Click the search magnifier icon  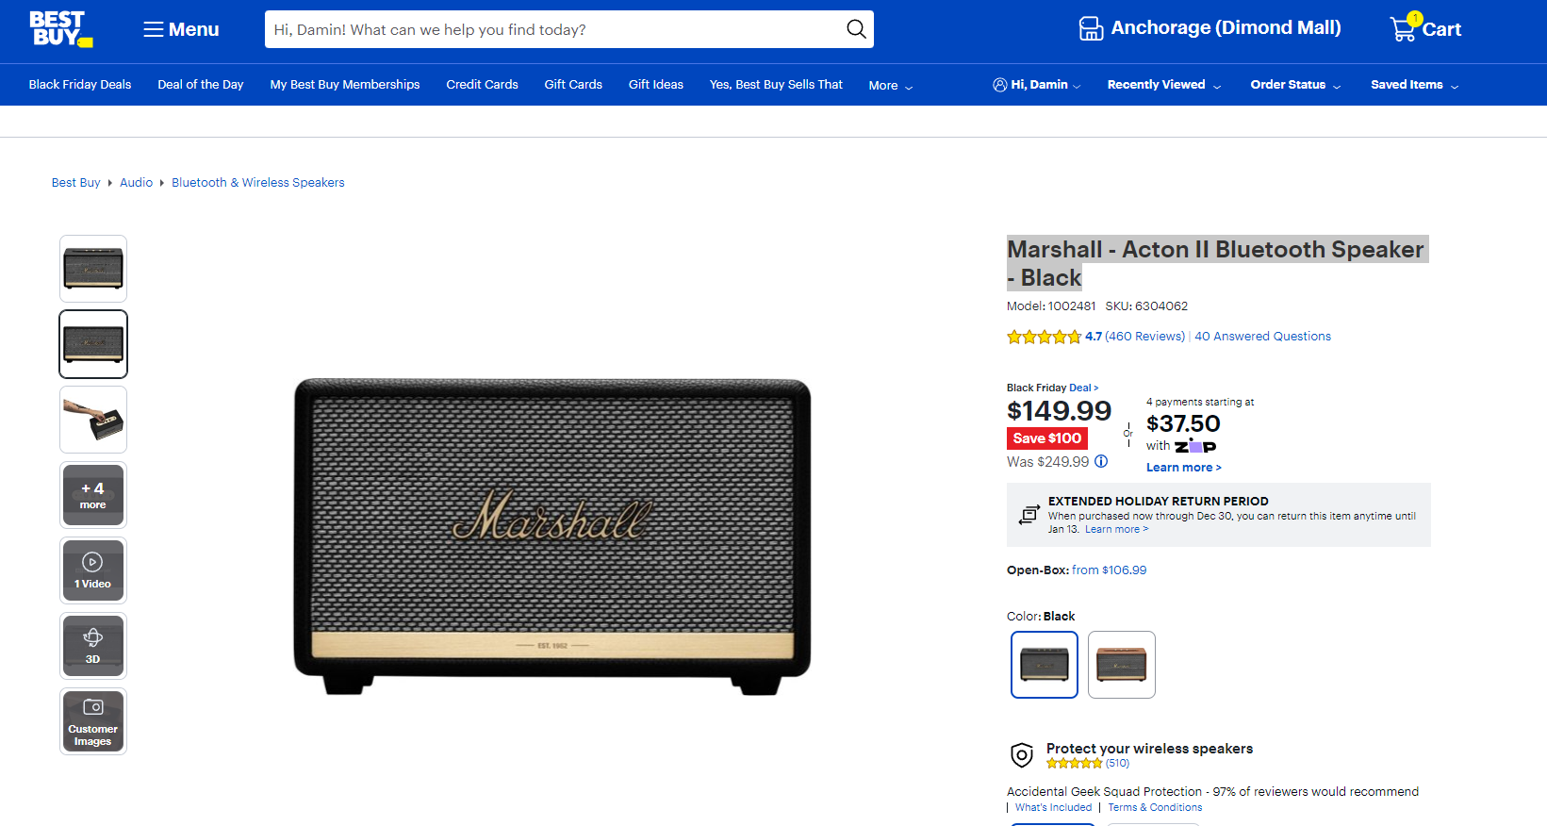coord(855,29)
